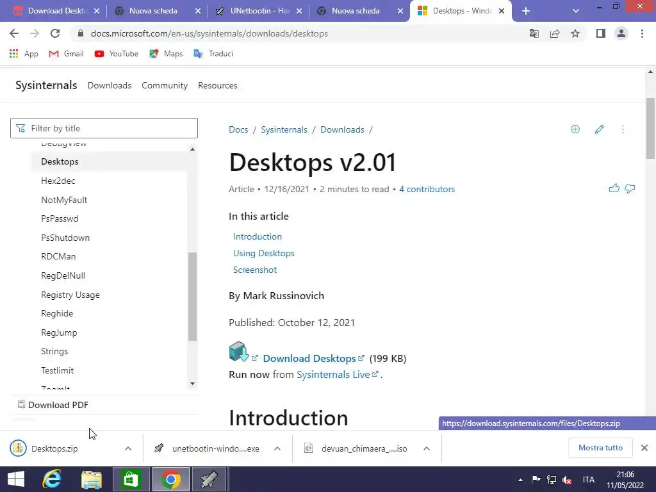The width and height of the screenshot is (656, 492).
Task: Click the page vertical scrollbar thumb
Action: point(650,128)
